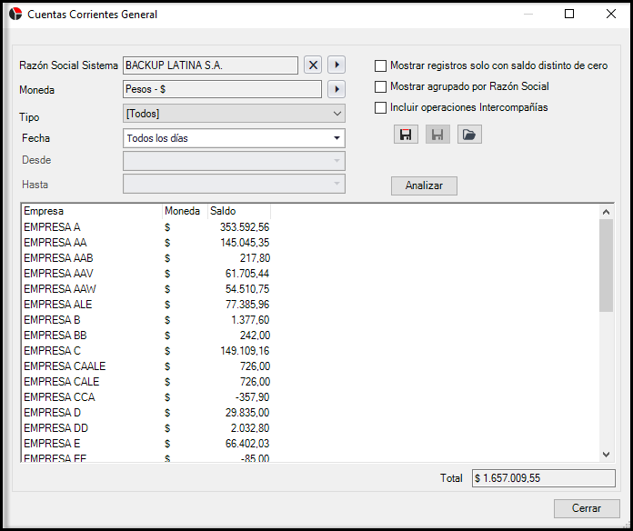The width and height of the screenshot is (633, 531).
Task: Select the EMPRESA AAB row
Action: click(146, 258)
